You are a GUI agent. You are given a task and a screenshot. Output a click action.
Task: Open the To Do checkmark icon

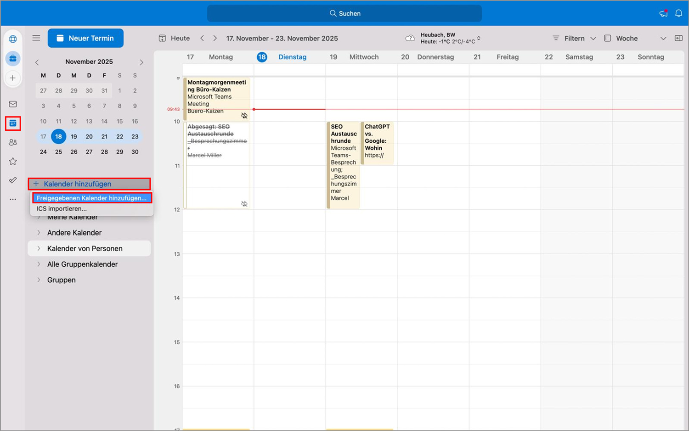coord(13,180)
